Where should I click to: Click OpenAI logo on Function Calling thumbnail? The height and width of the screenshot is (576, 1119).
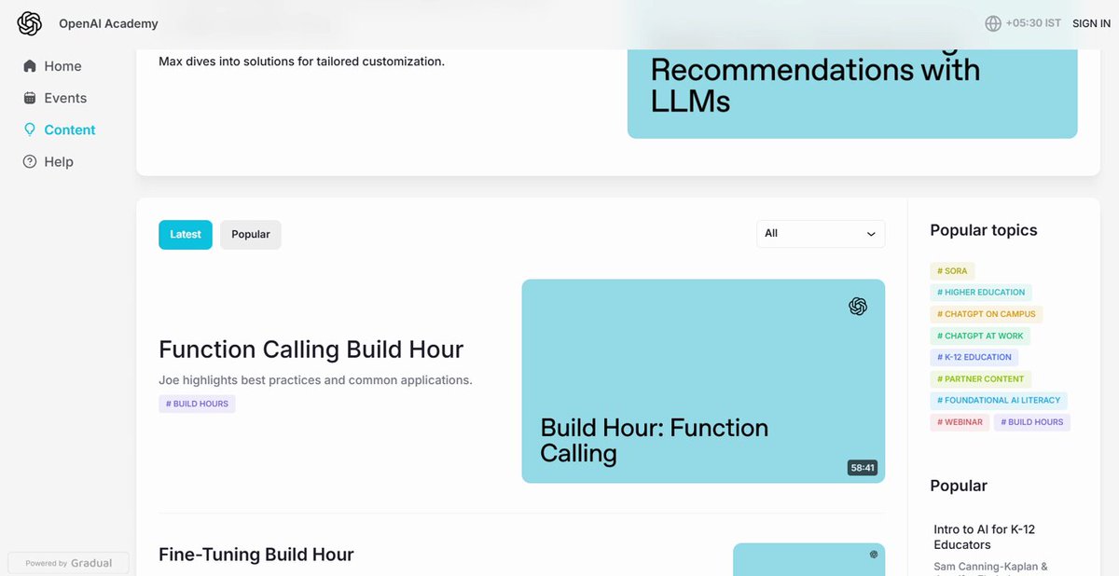858,307
